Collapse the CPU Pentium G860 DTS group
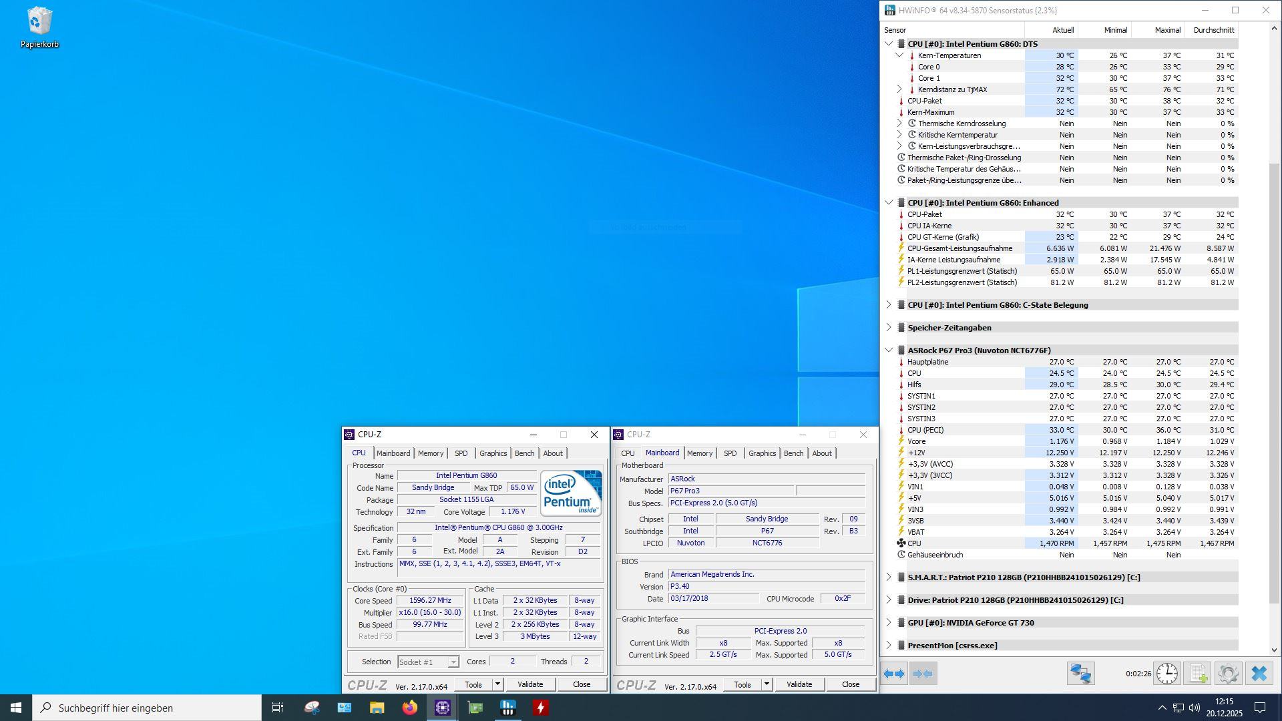 [889, 44]
